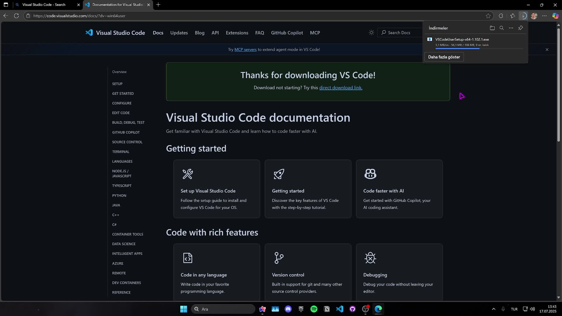Screen dimensions: 562x316
Task: Click the Code in any language file icon
Action: (x=188, y=258)
